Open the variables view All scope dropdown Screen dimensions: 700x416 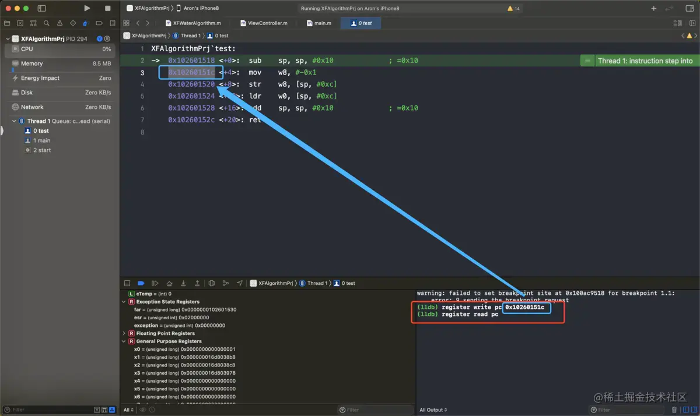point(128,410)
